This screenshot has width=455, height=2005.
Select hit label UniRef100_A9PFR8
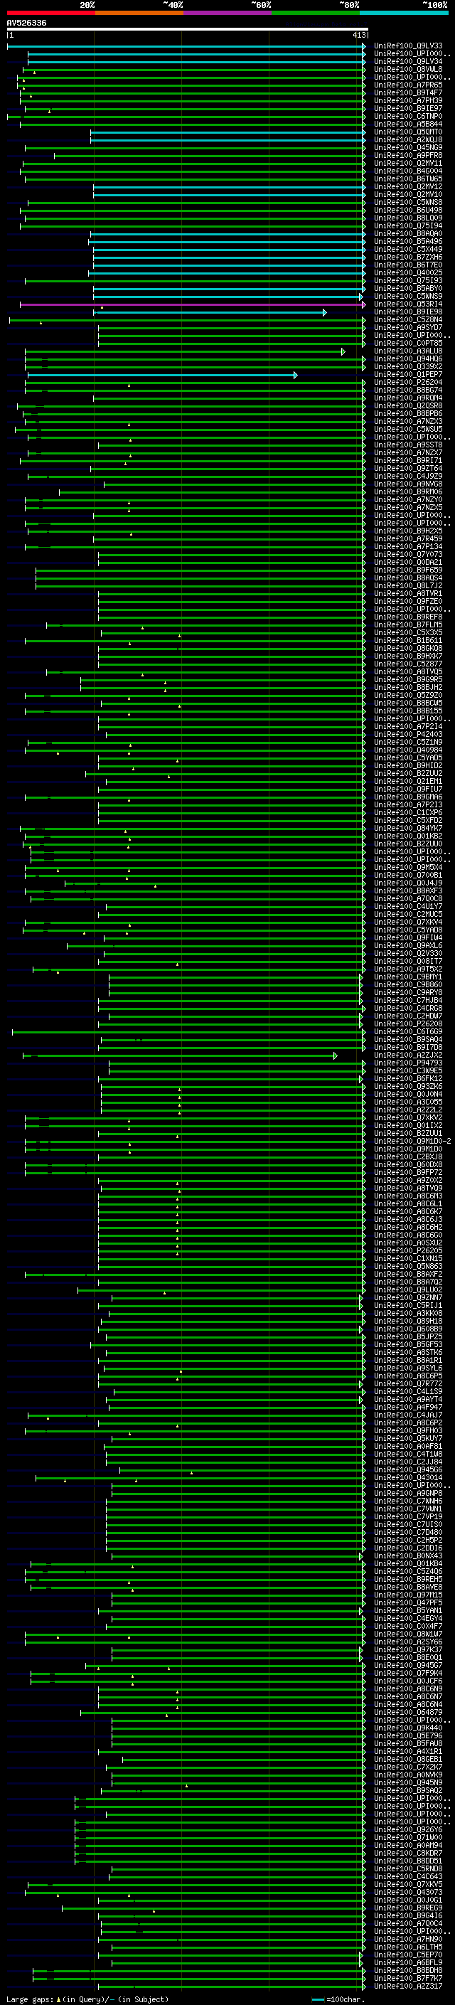[x=408, y=156]
